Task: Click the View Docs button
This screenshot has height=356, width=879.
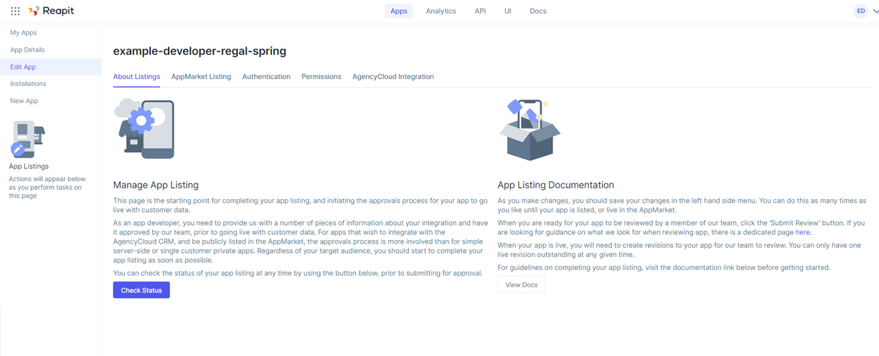Action: pos(521,285)
